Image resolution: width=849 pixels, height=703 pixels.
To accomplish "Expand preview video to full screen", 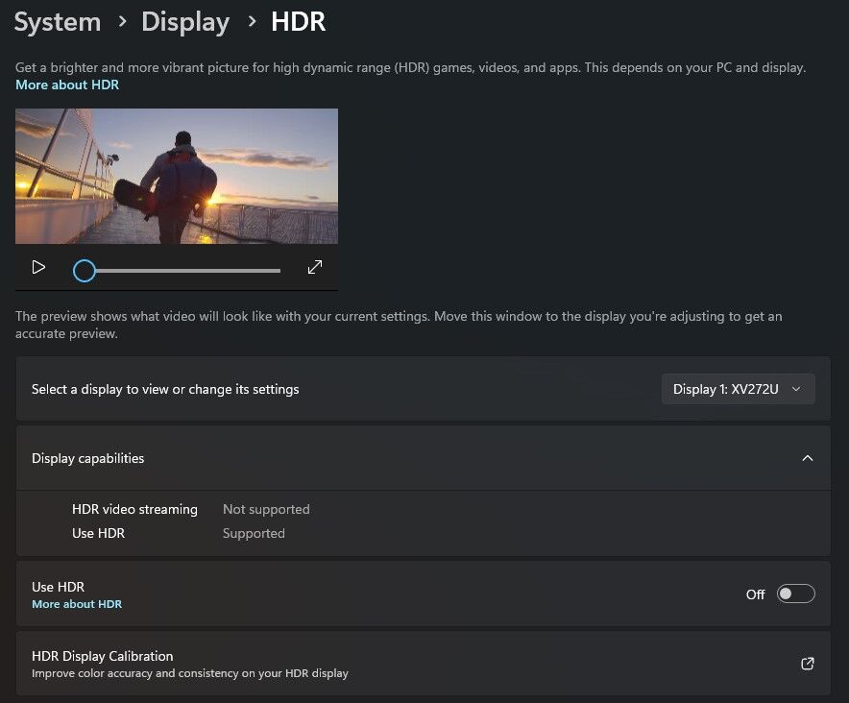I will (315, 267).
